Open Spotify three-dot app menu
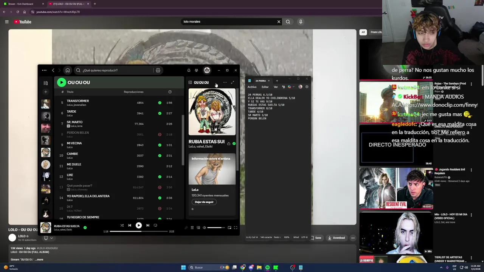Screen dimensions: 484x272 tap(44, 70)
